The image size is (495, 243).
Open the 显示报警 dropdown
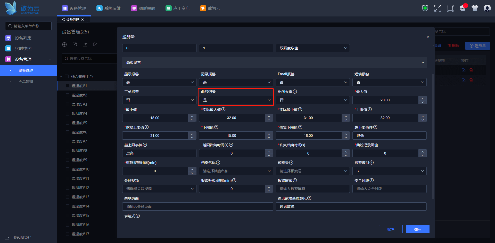pyautogui.click(x=159, y=82)
